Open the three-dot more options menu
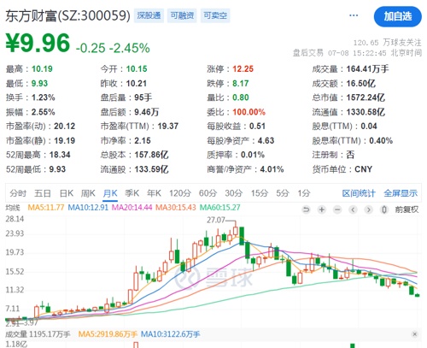427x348 pixels. (354, 15)
